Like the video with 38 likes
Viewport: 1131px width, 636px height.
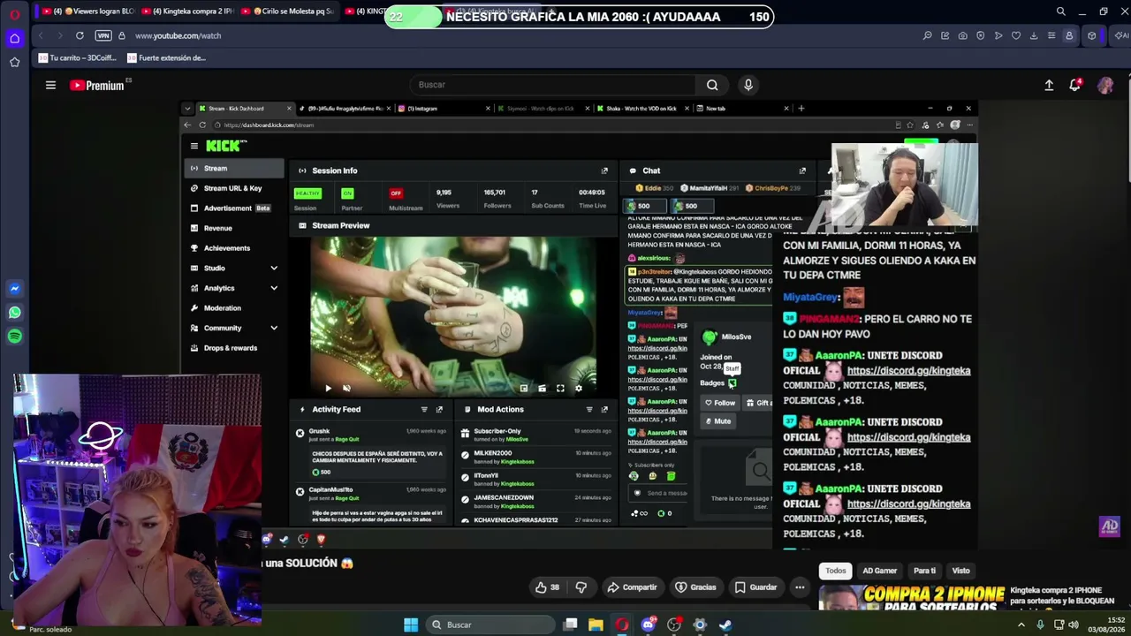pos(548,587)
